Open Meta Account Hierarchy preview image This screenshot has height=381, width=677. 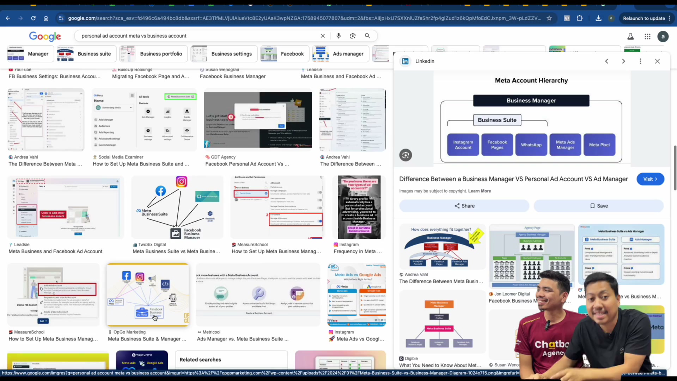click(x=531, y=119)
